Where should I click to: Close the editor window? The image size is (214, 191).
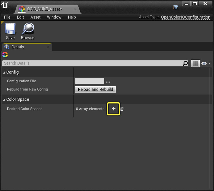point(205,4)
